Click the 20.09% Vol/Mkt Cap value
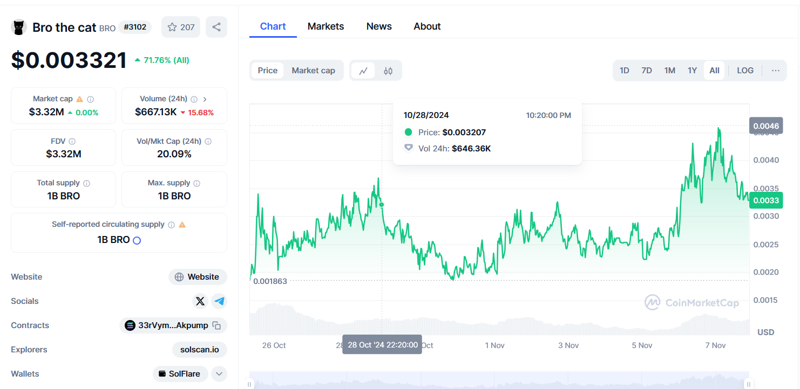 coord(174,154)
